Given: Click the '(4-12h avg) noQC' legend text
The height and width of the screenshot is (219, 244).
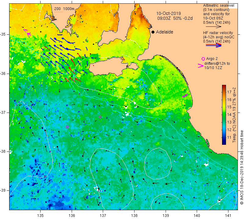Looking at the screenshot, I should point(219,37).
